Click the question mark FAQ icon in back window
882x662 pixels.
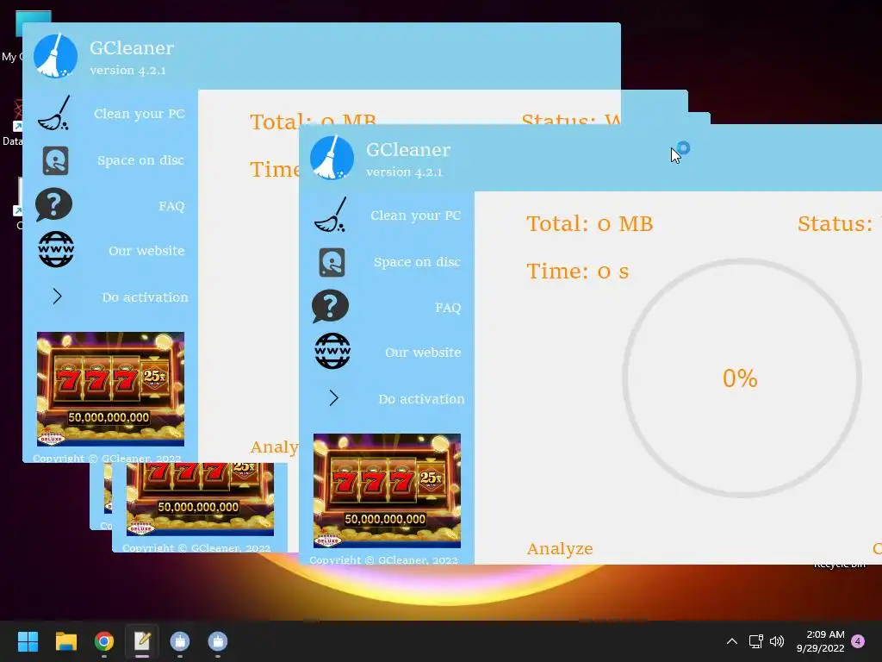(x=54, y=204)
